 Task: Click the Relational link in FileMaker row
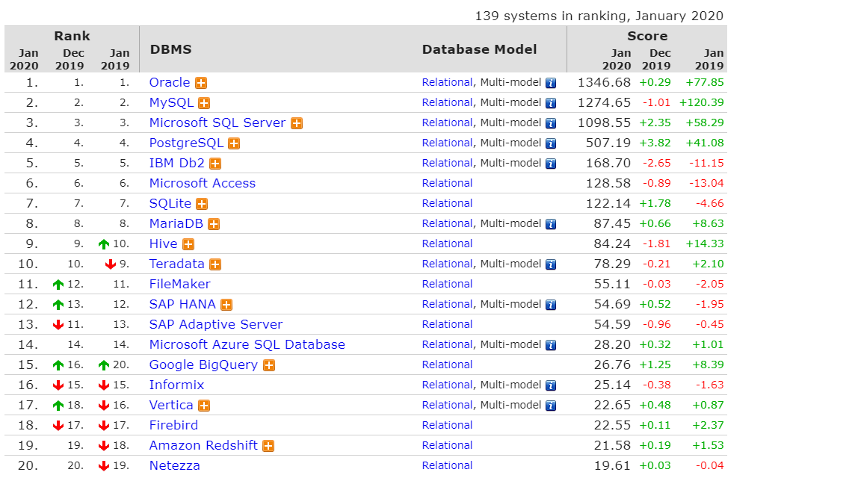tap(447, 285)
